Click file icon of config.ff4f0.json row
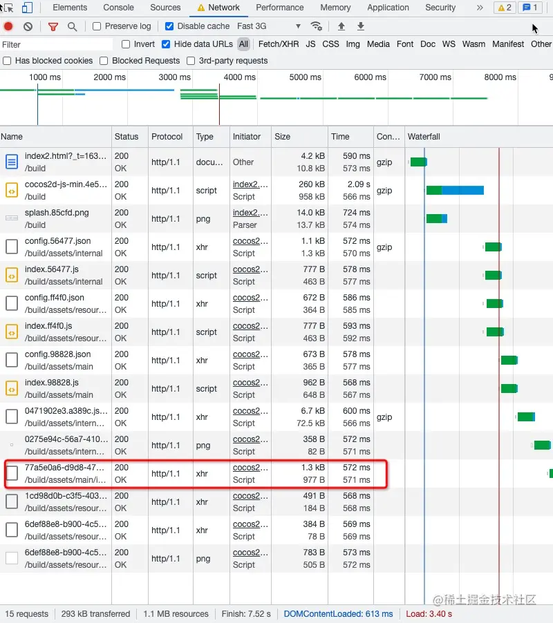Viewport: 553px width, 623px height. coord(12,303)
